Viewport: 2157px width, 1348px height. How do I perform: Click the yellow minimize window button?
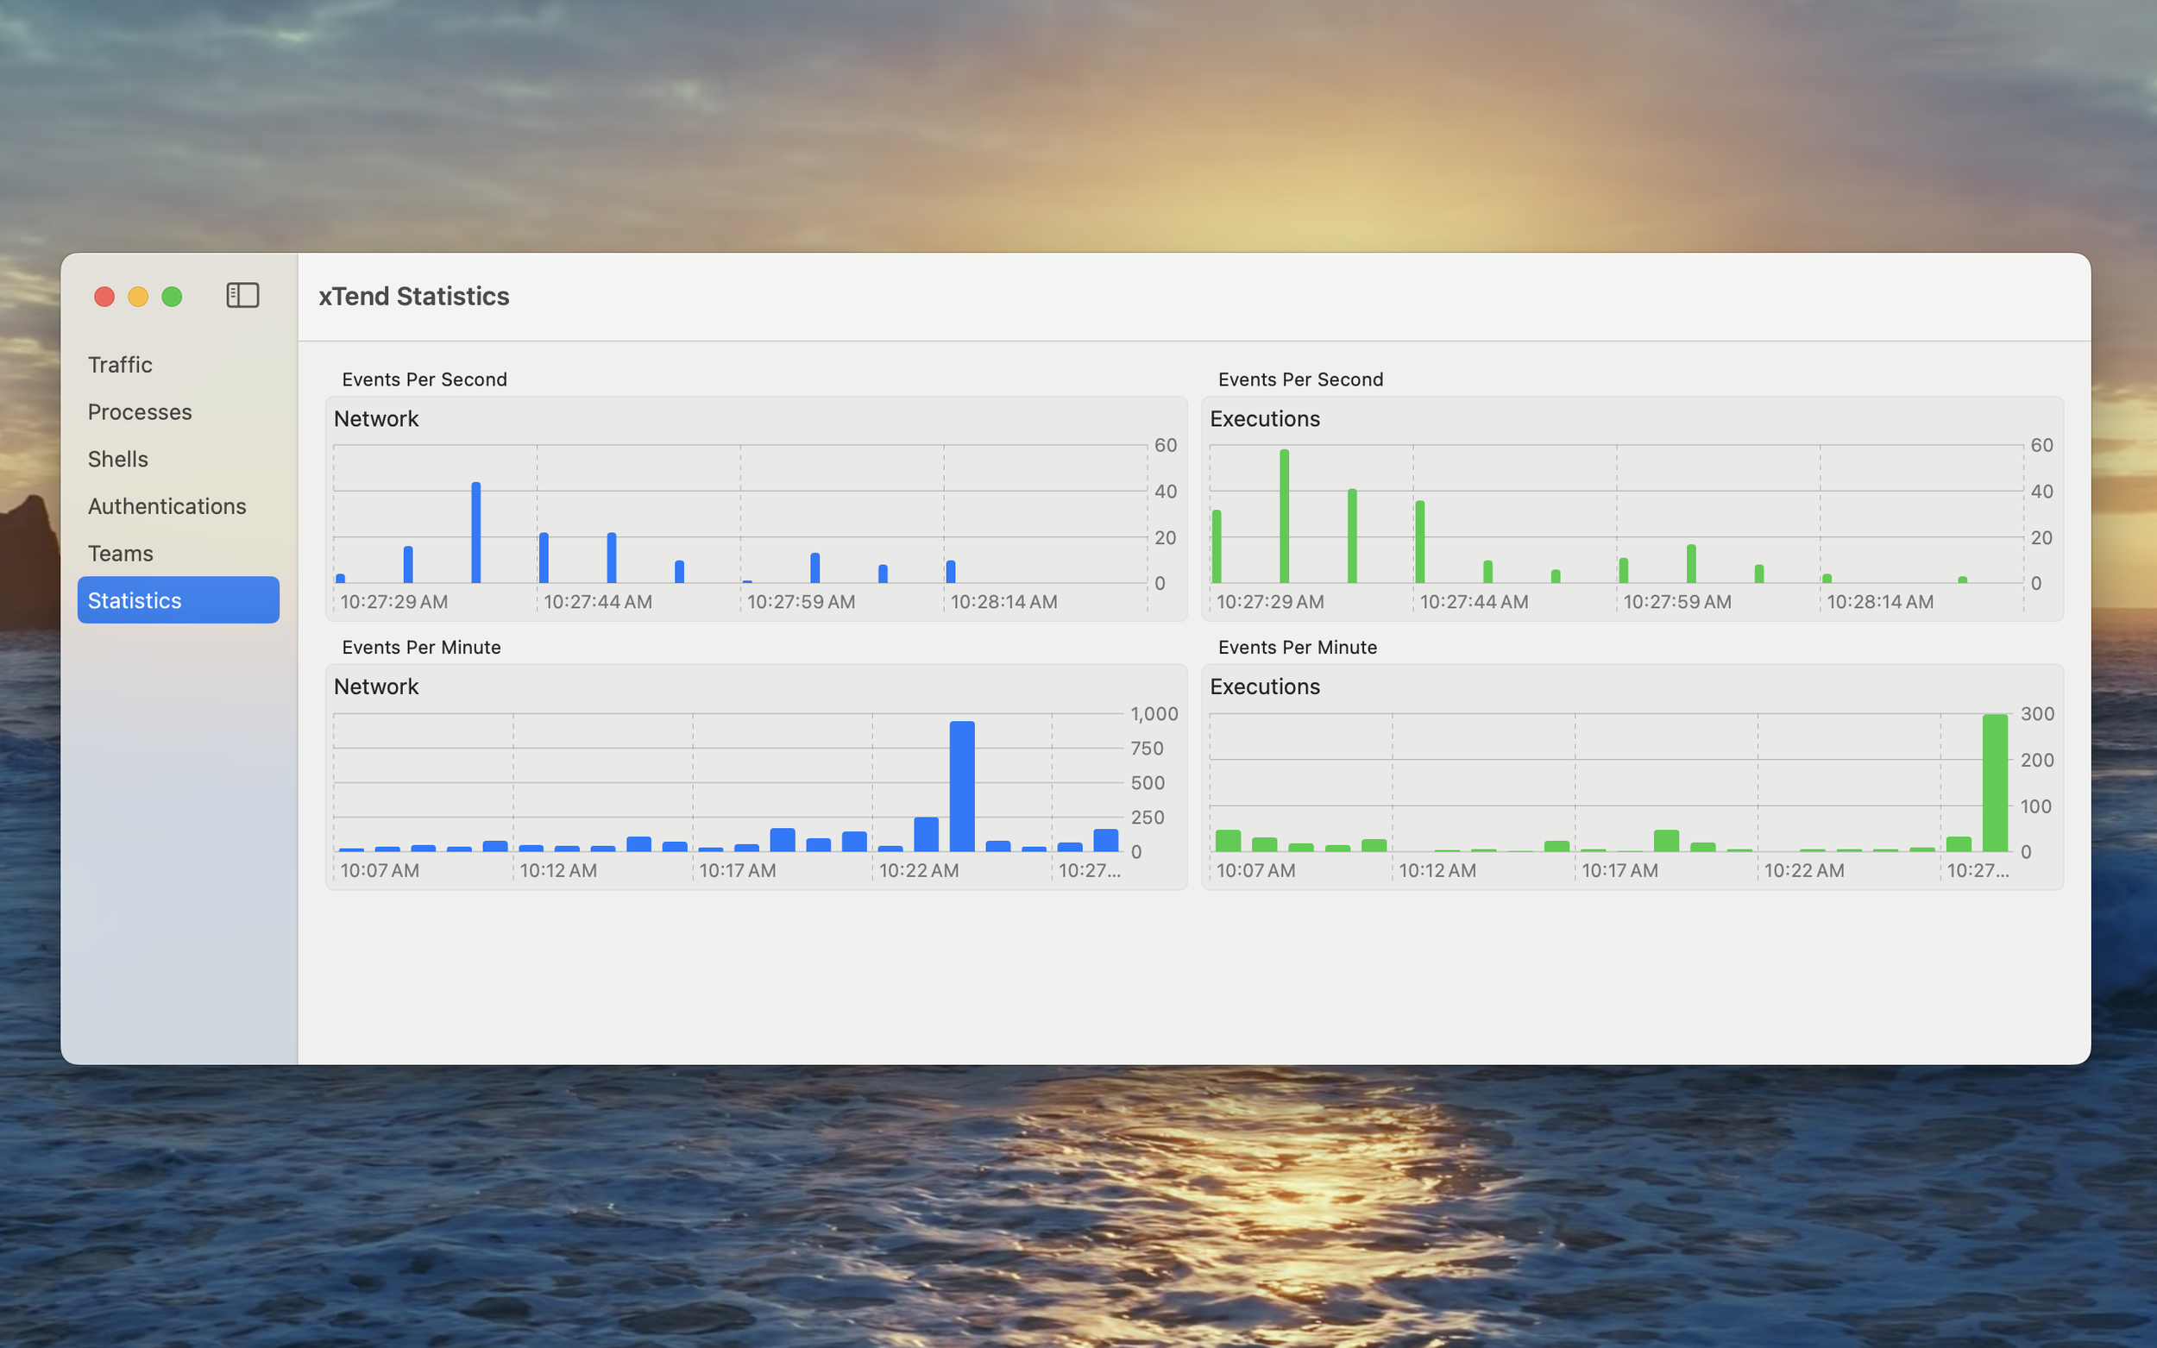tap(138, 296)
